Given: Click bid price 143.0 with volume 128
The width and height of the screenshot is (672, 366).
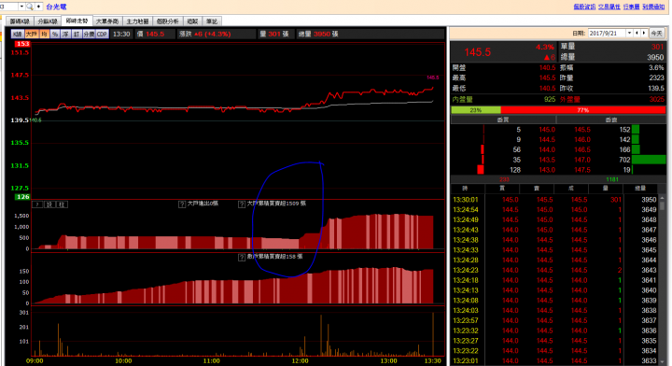Looking at the screenshot, I should pos(547,170).
